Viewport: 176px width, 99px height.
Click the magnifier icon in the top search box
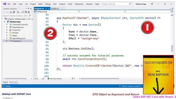(130, 4)
